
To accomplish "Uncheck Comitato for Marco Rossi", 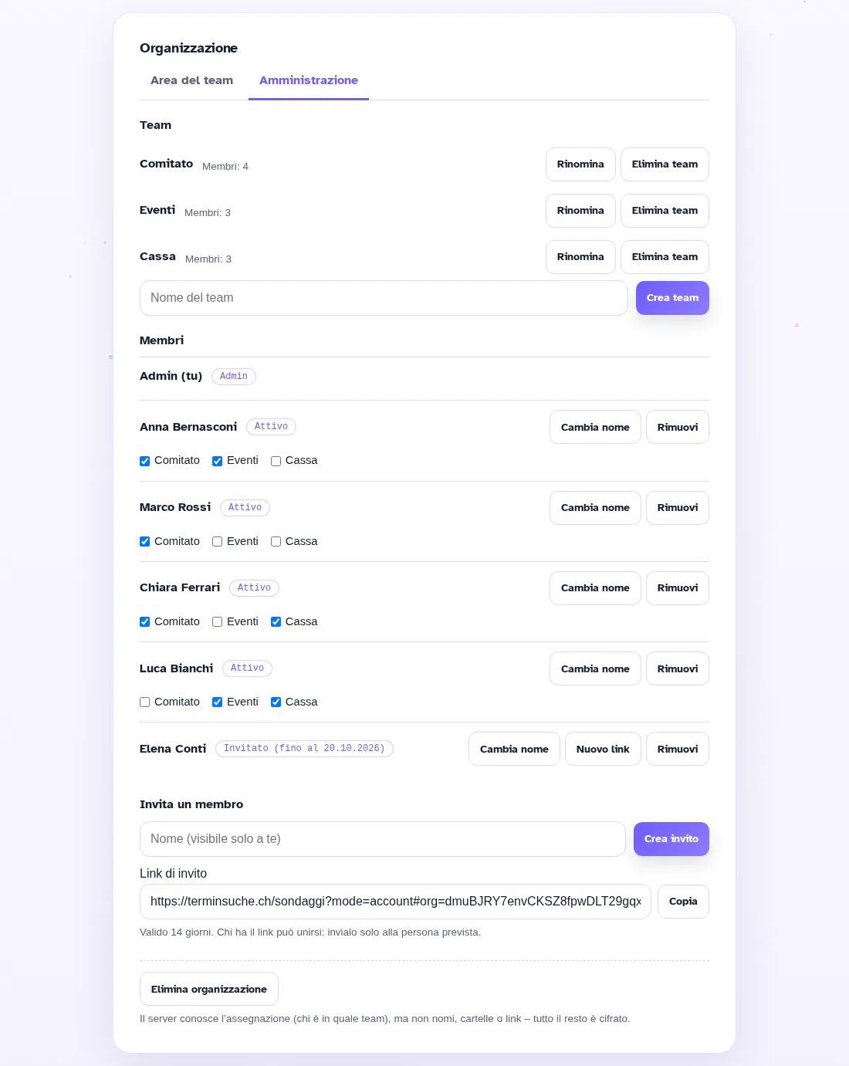I will pyautogui.click(x=144, y=542).
